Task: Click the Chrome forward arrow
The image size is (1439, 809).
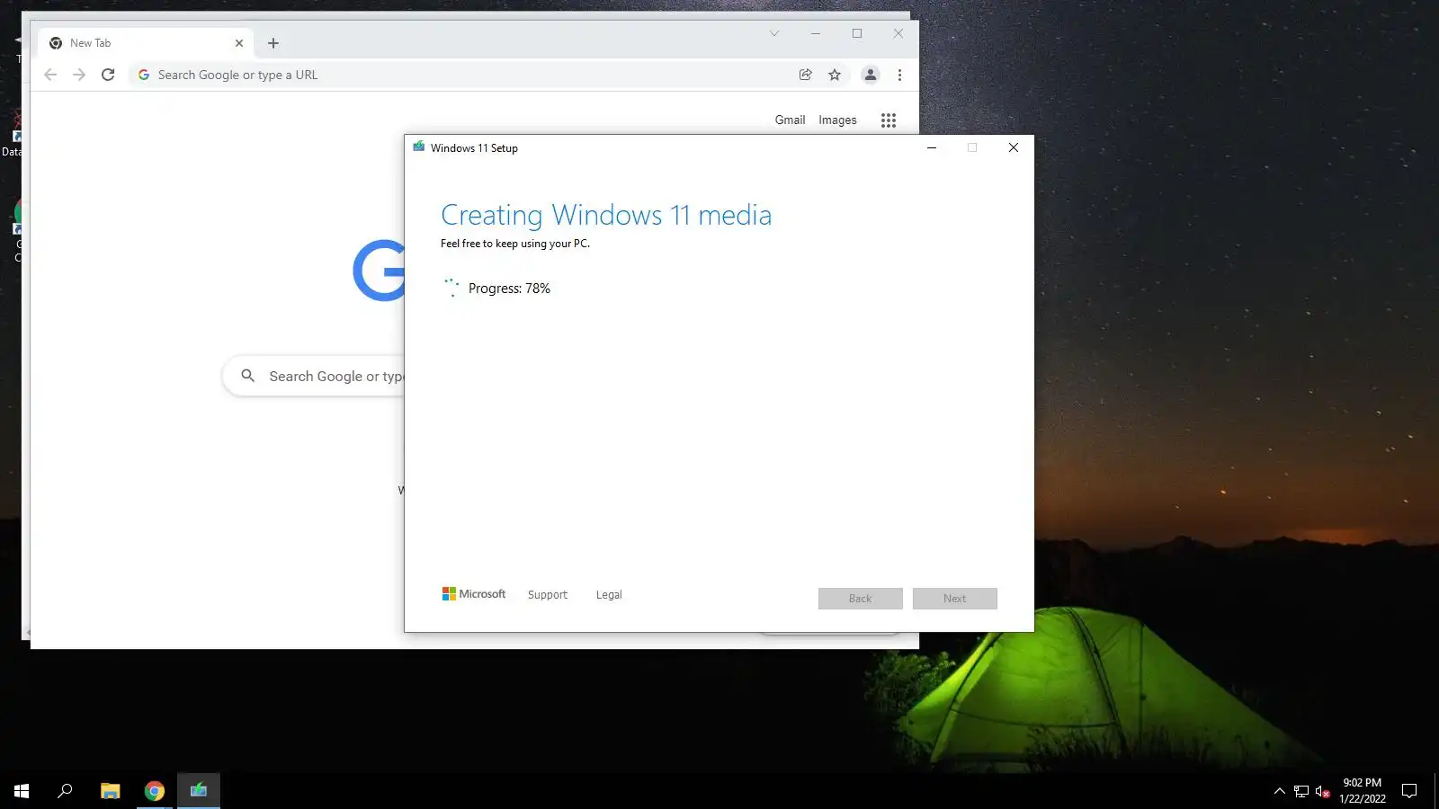Action: 79,75
